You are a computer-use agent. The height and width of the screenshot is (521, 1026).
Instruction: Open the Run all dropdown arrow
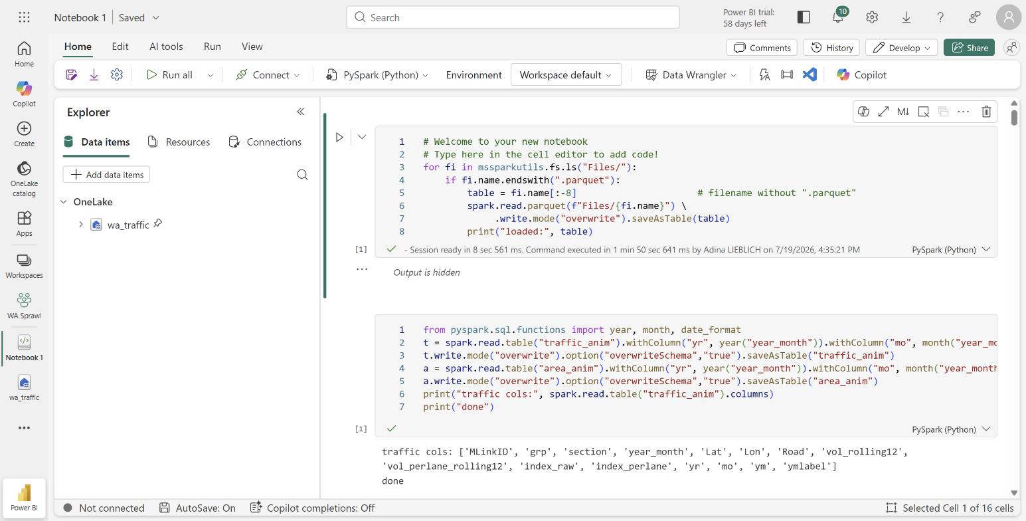click(210, 75)
